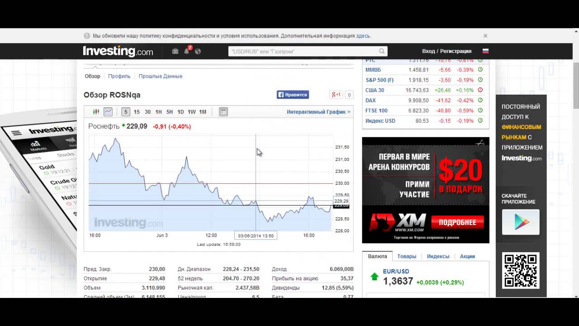579x326 pixels.
Task: Switch to the Индексы tab
Action: [x=438, y=256]
